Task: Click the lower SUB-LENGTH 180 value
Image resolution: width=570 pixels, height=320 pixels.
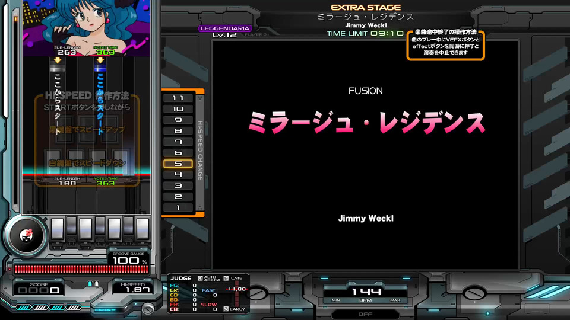Action: coord(67,183)
